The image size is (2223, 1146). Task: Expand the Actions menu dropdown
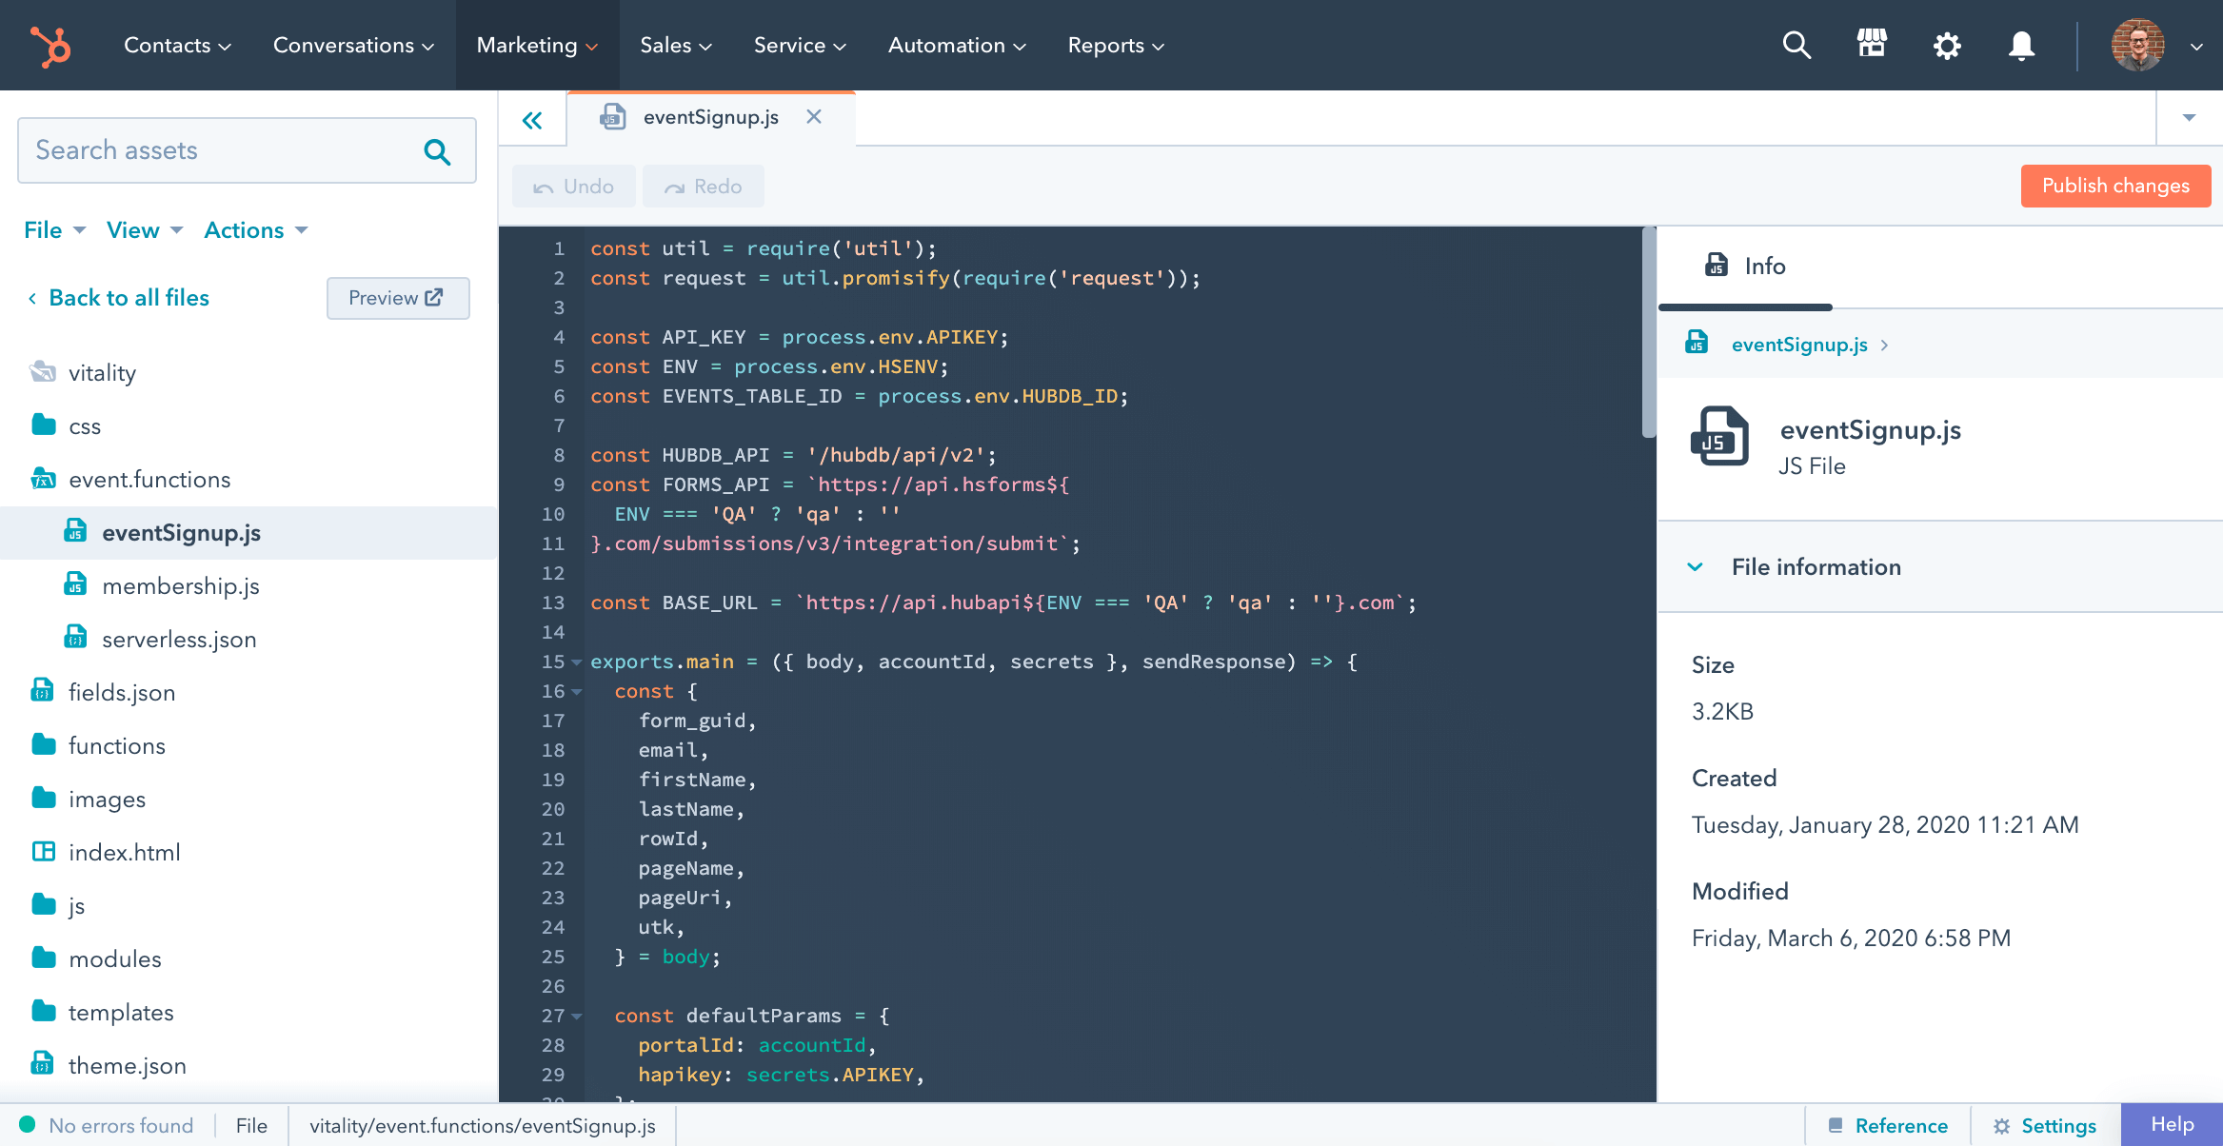click(x=256, y=229)
